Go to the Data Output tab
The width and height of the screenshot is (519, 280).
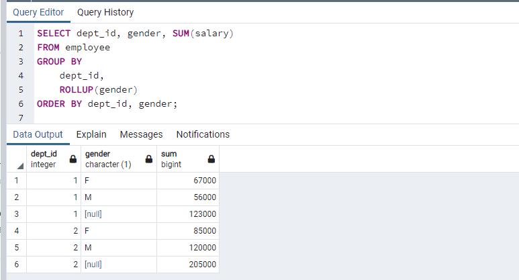click(38, 134)
